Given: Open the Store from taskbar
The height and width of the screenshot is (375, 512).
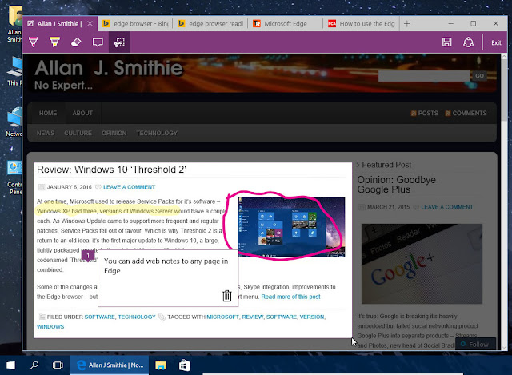Looking at the screenshot, I should pos(184,365).
